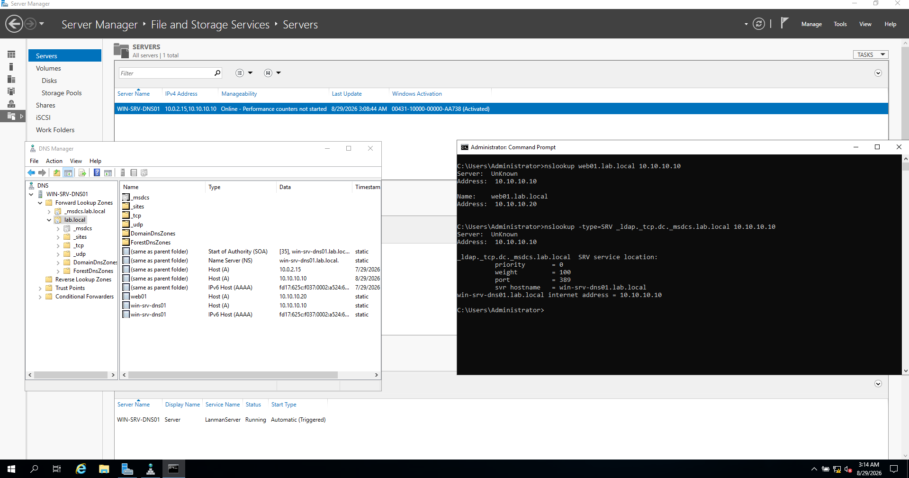
Task: Click the Server Manager back navigation arrow
Action: [x=14, y=24]
